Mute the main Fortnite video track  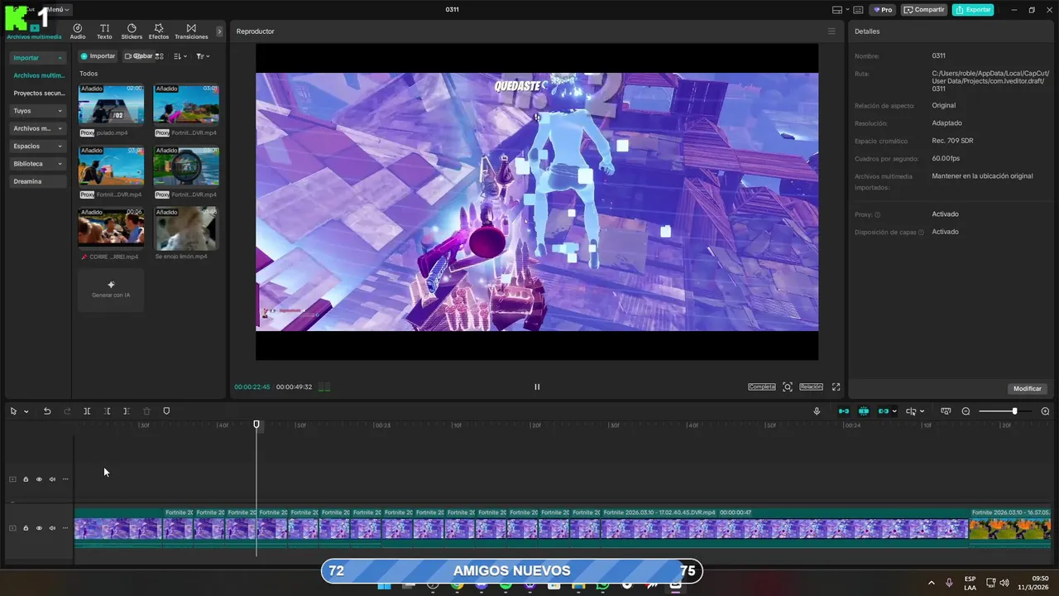pyautogui.click(x=52, y=528)
